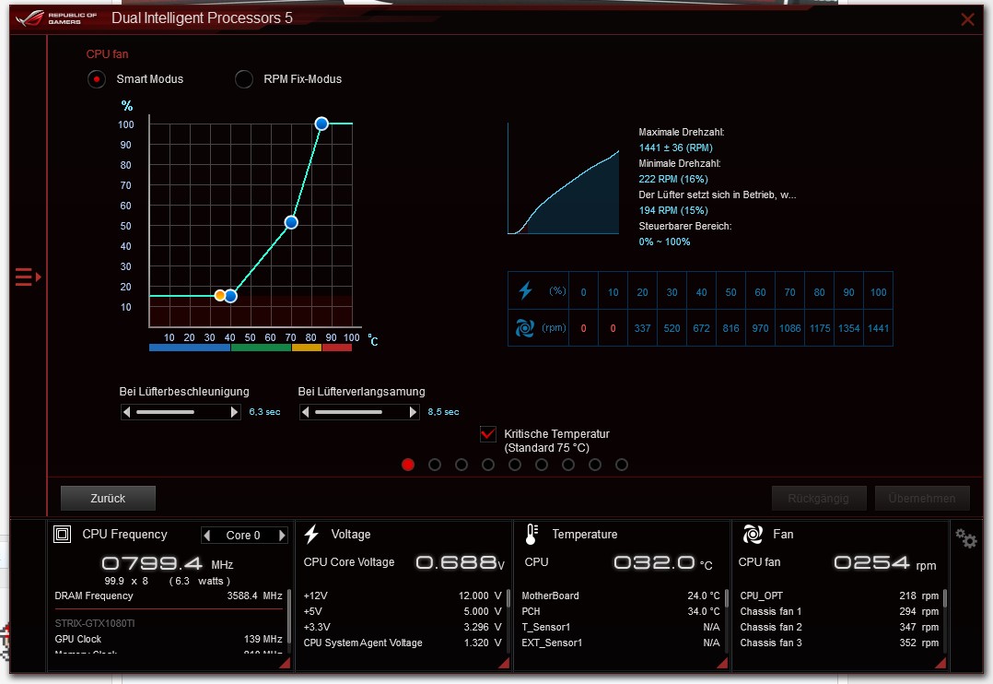Select the fifth page indicator dot
This screenshot has width=993, height=684.
point(515,465)
